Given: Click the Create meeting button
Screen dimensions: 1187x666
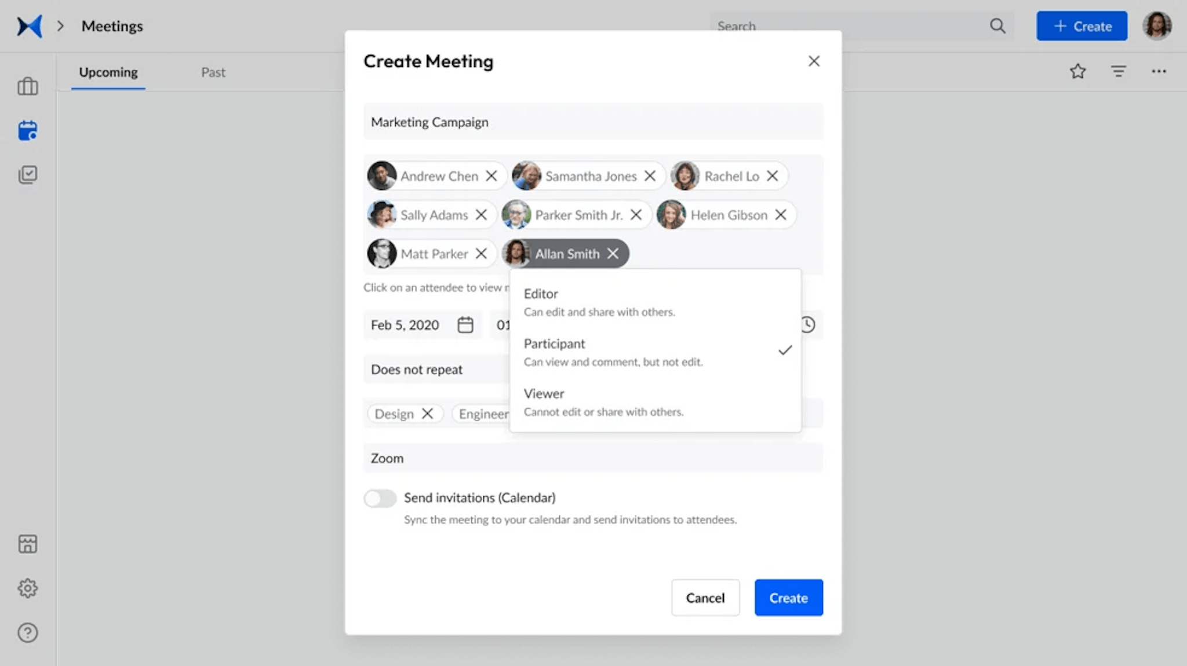Looking at the screenshot, I should [788, 598].
